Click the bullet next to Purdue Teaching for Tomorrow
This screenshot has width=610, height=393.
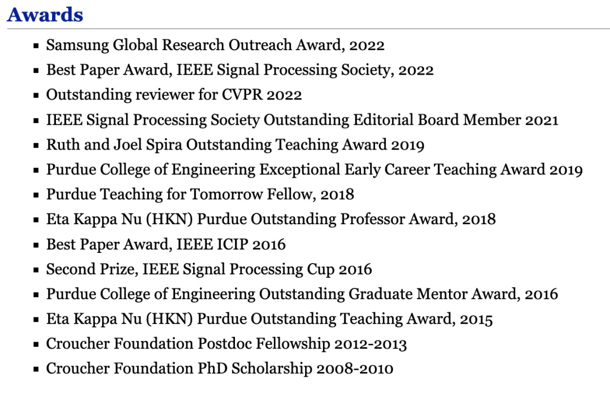tap(36, 195)
